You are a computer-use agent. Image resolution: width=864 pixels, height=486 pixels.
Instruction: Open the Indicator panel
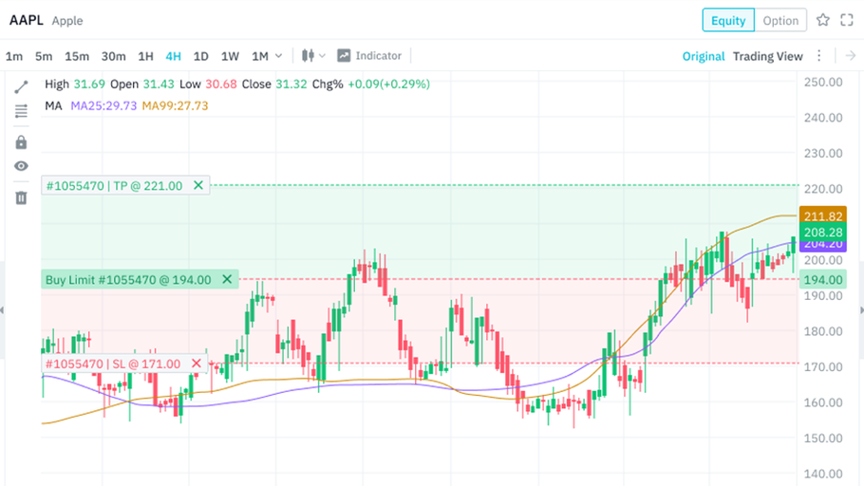click(369, 56)
